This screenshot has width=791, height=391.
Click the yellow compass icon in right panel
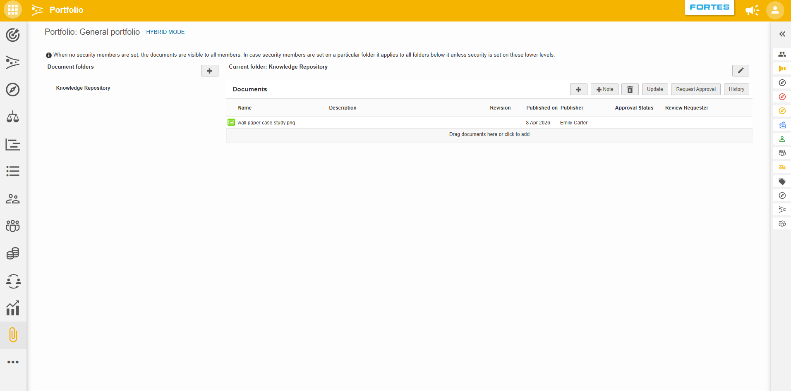[782, 111]
